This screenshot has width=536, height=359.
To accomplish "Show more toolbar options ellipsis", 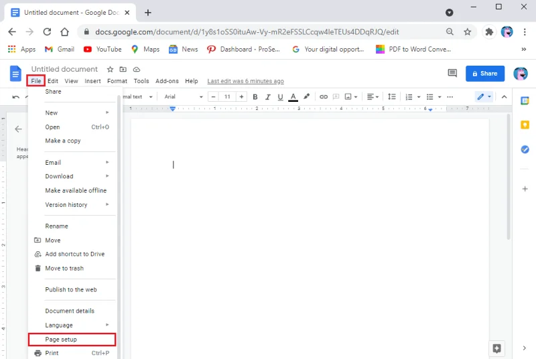I will click(x=450, y=97).
